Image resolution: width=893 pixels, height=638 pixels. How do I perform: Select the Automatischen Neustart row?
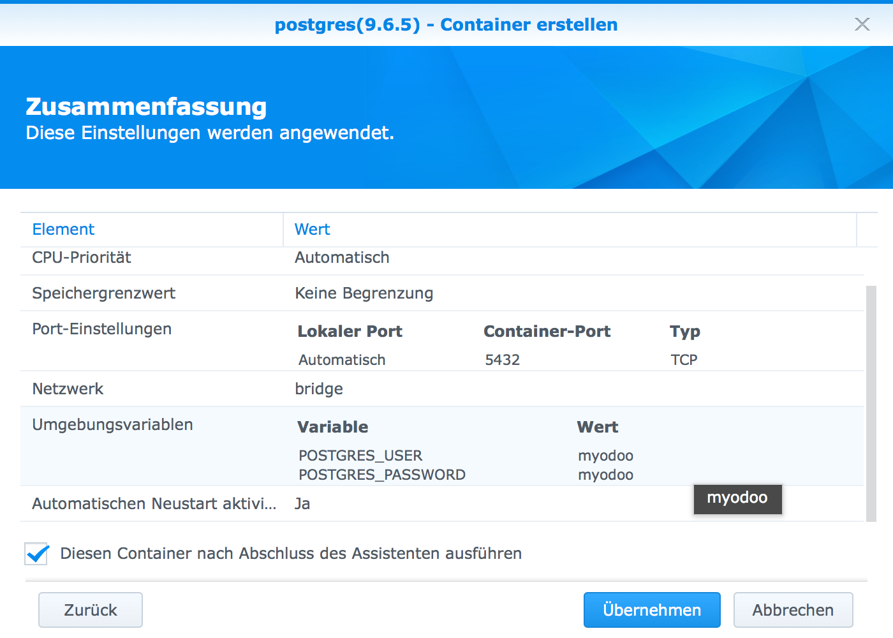click(x=154, y=503)
